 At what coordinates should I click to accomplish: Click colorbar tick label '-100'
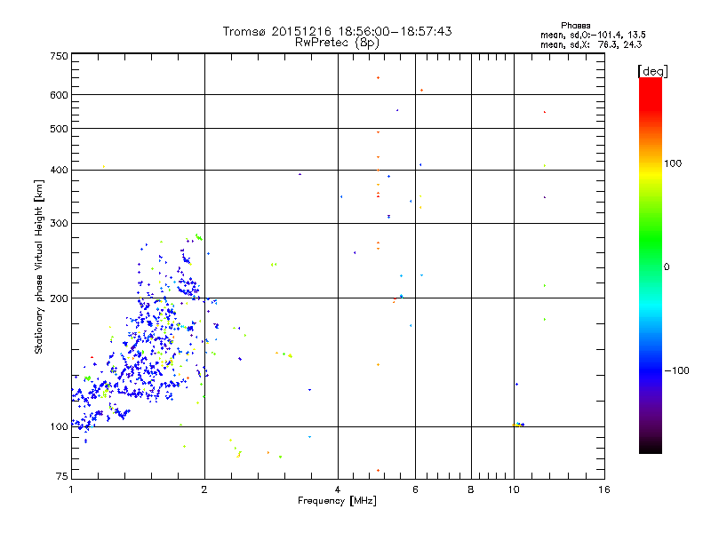tap(676, 370)
